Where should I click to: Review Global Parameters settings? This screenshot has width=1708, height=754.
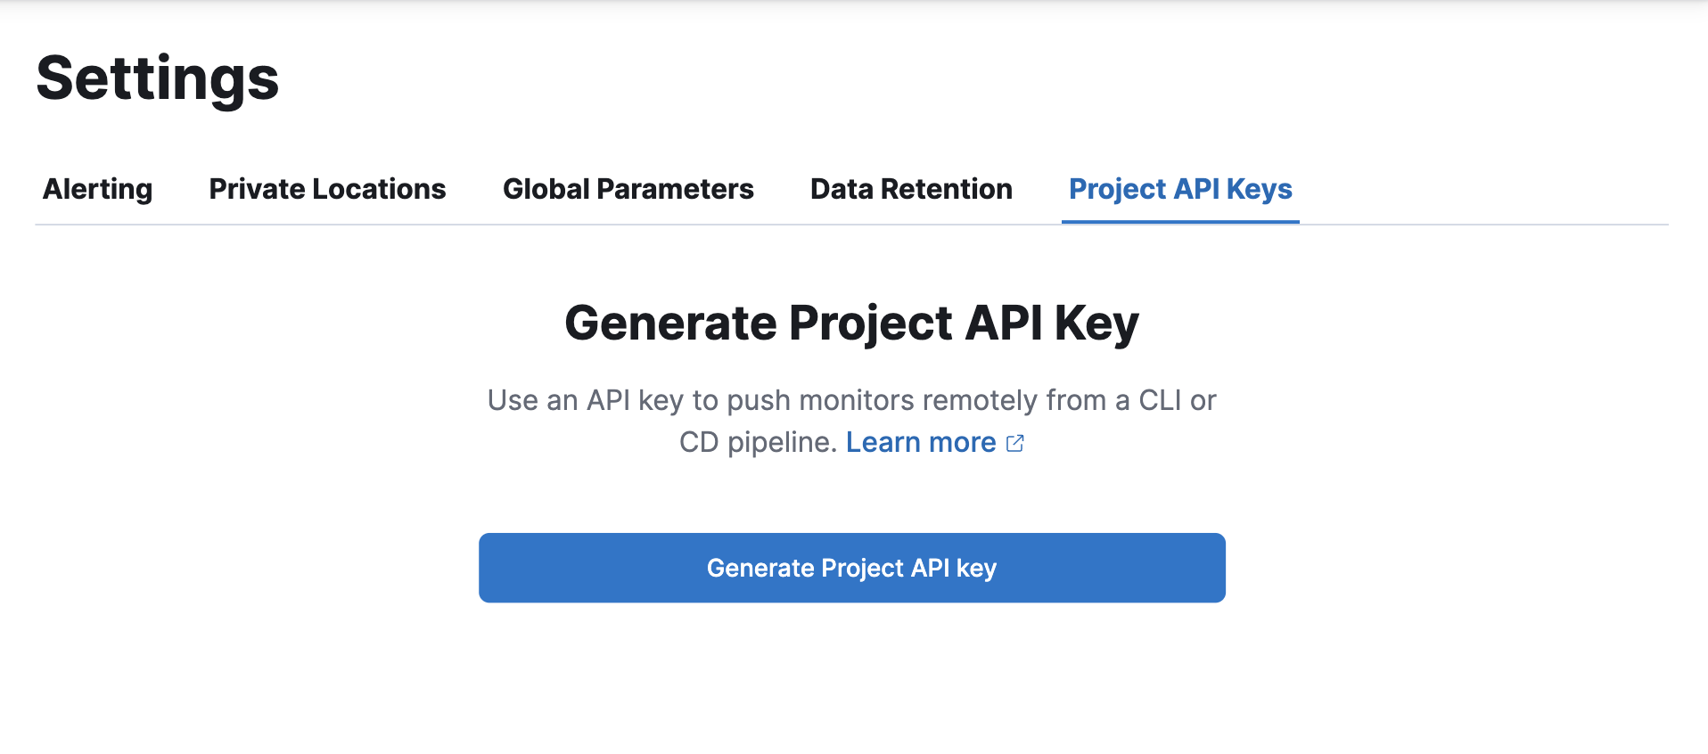pyautogui.click(x=628, y=189)
